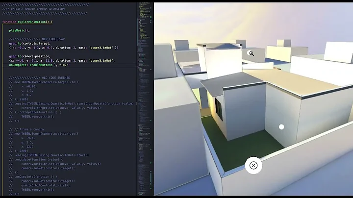The width and height of the screenshot is (353, 198).
Task: Click the 'camera.lookAt(controls.target);' line above '// })'
Action: point(42,168)
